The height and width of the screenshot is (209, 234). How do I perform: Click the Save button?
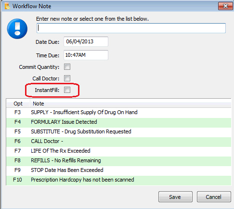click(175, 196)
